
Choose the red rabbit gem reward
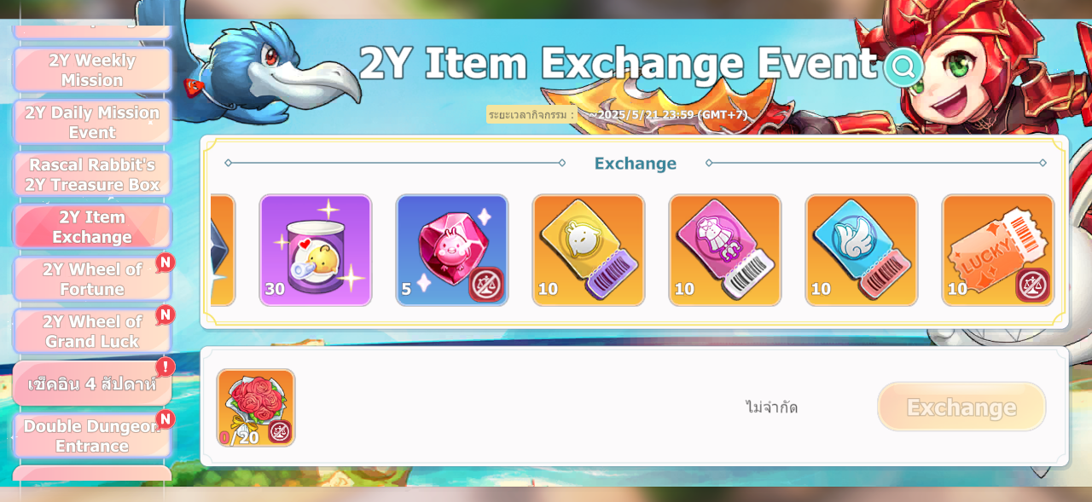click(x=452, y=251)
